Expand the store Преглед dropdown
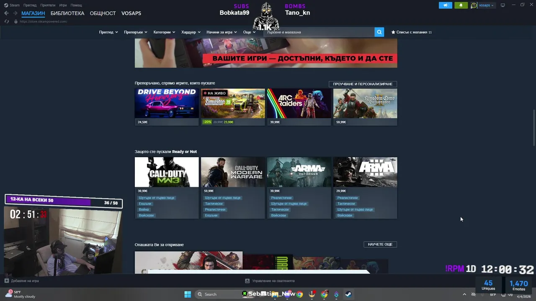Viewport: 536px width, 301px height. pyautogui.click(x=108, y=32)
